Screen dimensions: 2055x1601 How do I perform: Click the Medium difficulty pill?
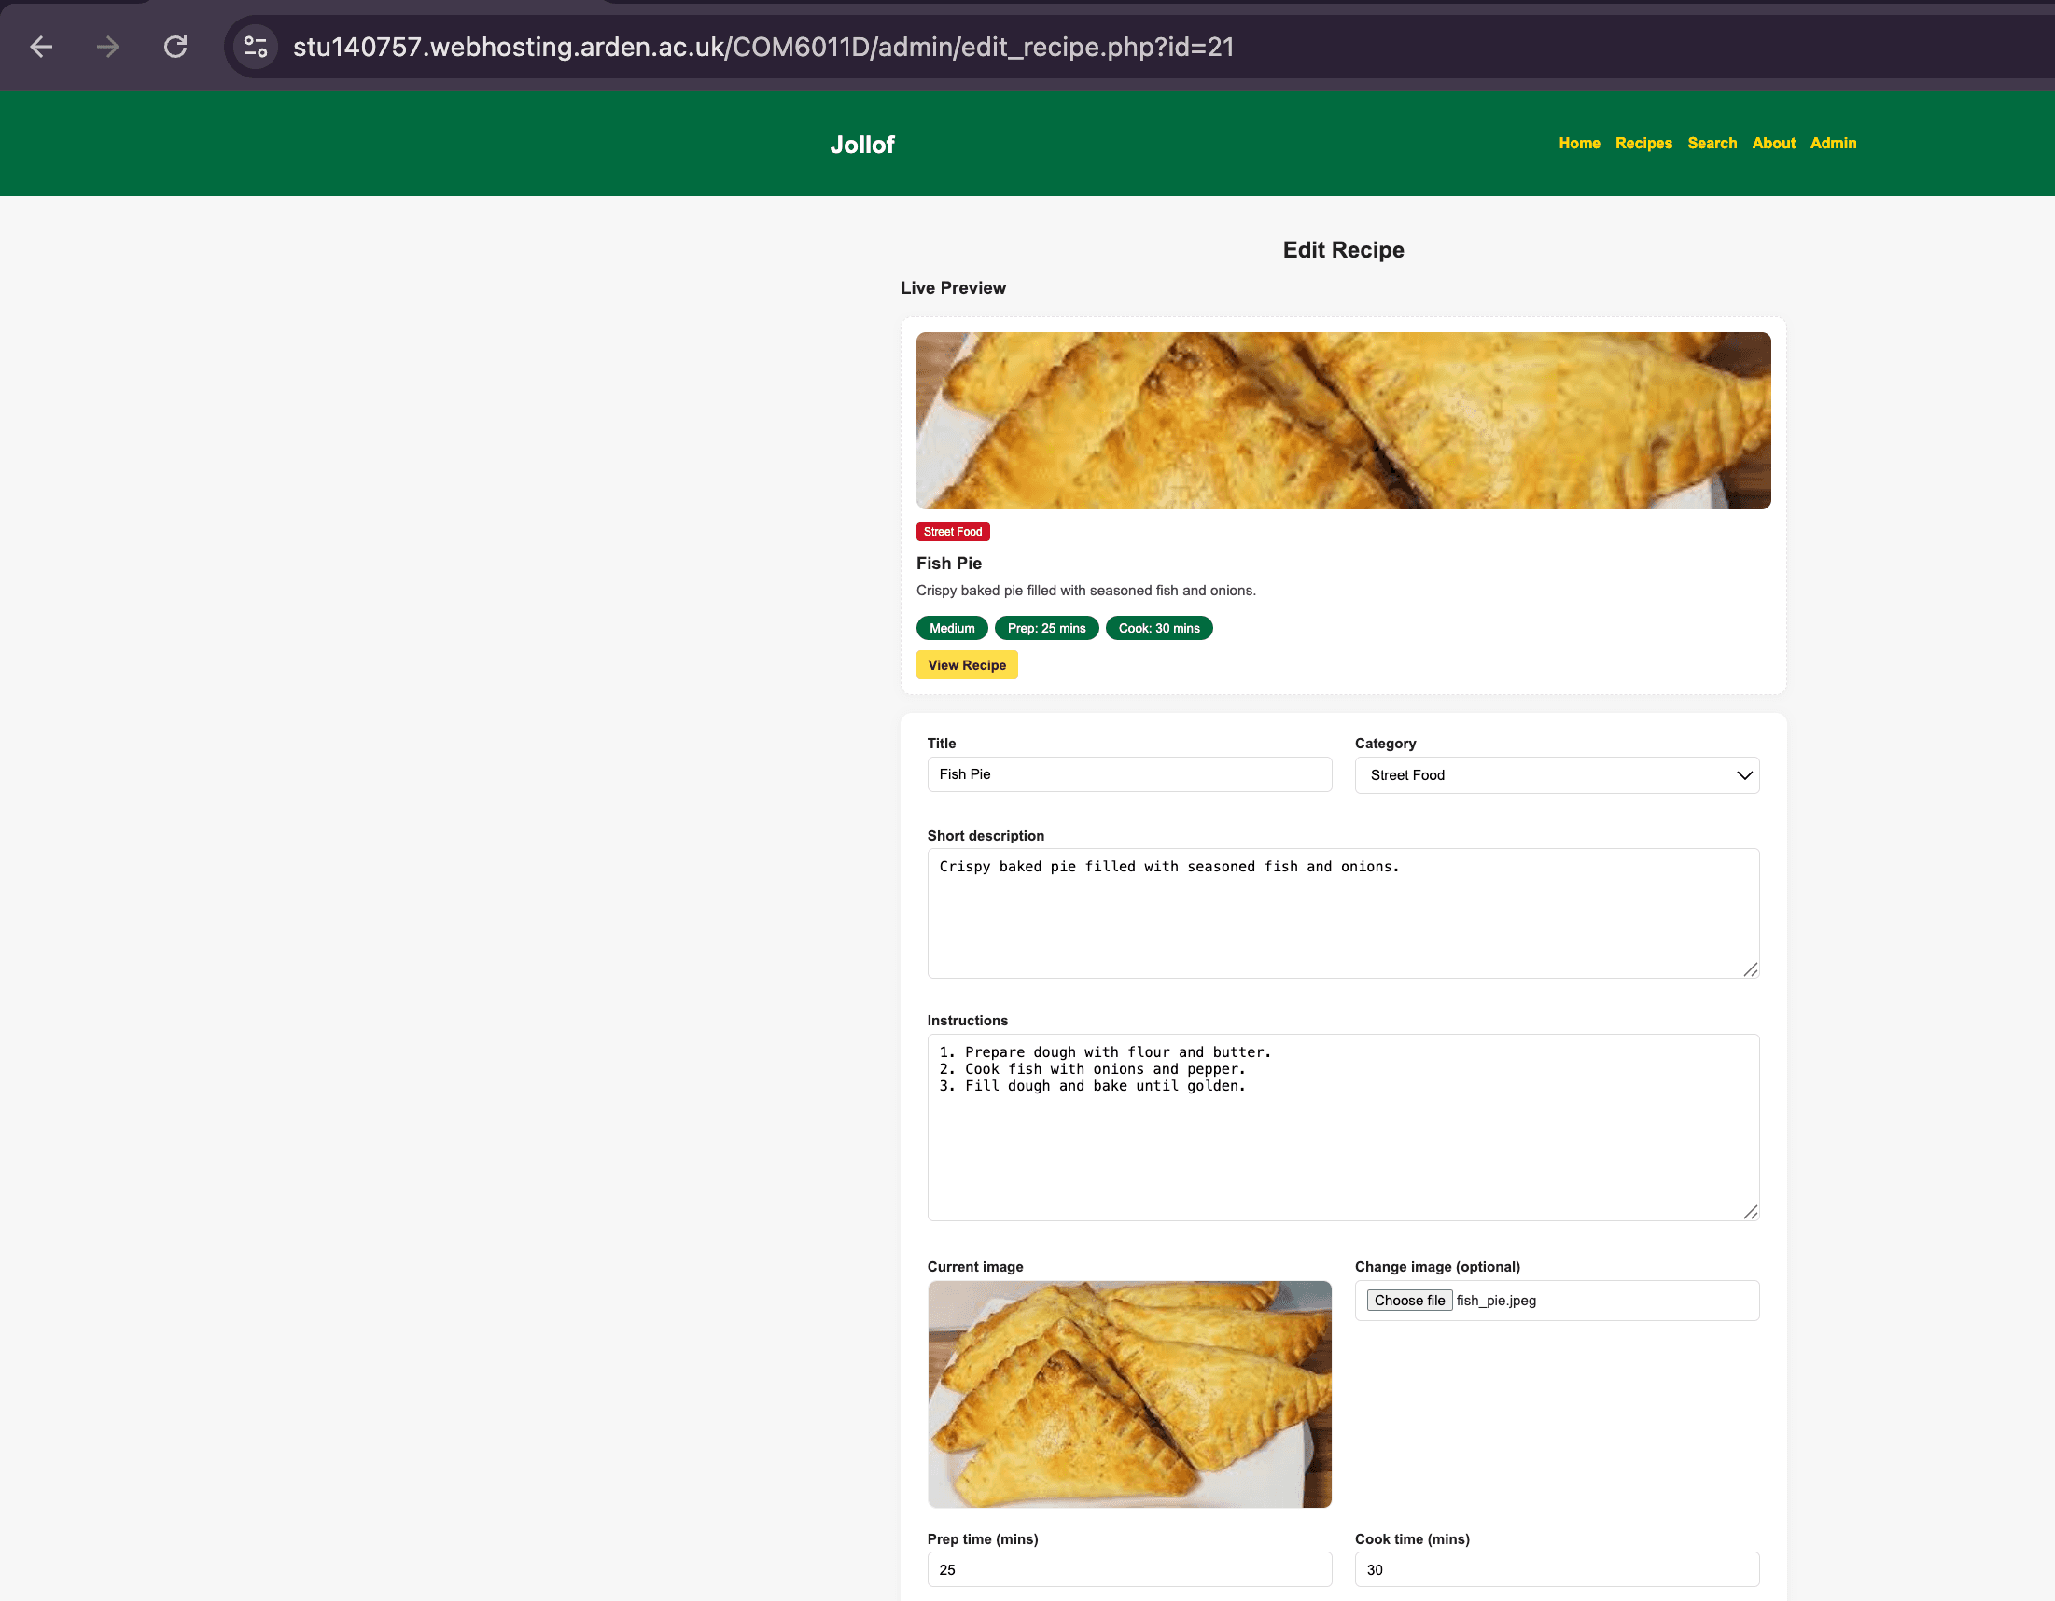pos(951,627)
